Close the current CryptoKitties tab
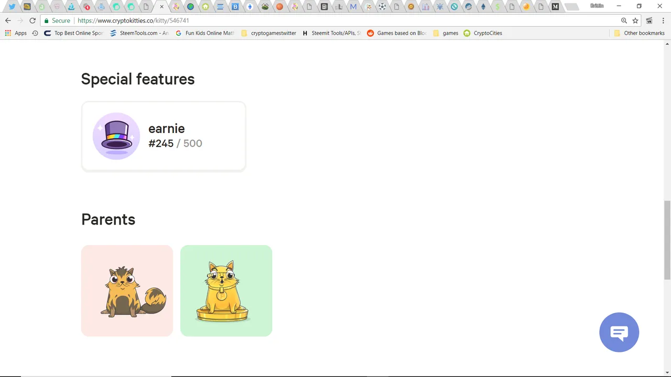This screenshot has width=671, height=377. 161,7
